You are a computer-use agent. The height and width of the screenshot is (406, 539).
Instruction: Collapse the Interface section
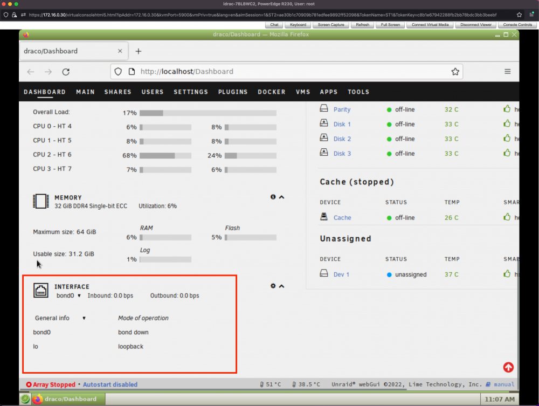[281, 286]
